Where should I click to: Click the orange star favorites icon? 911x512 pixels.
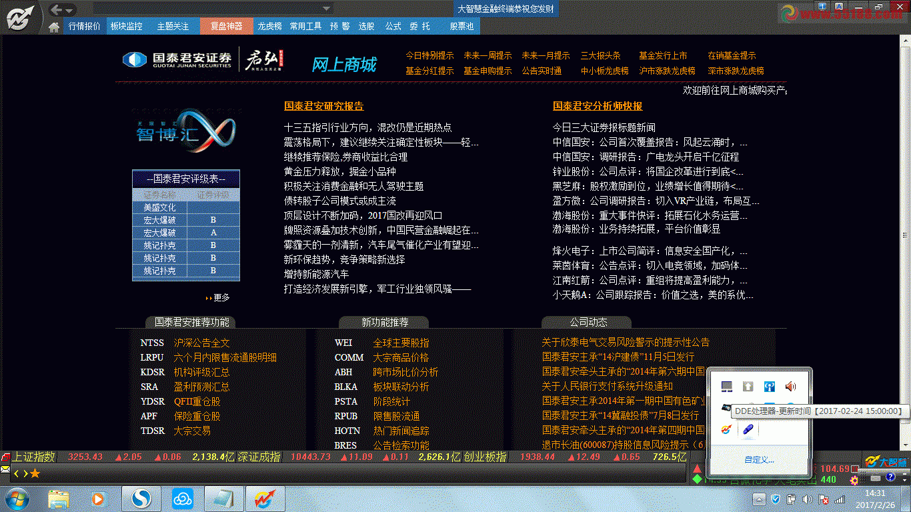35,473
